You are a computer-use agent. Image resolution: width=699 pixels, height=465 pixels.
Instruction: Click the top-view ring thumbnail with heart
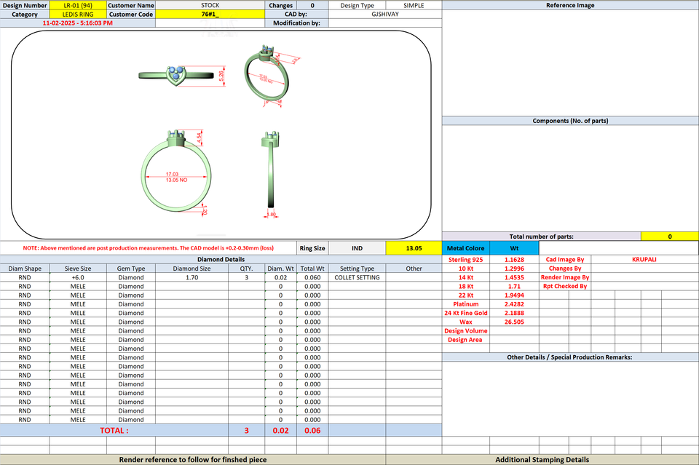click(183, 76)
